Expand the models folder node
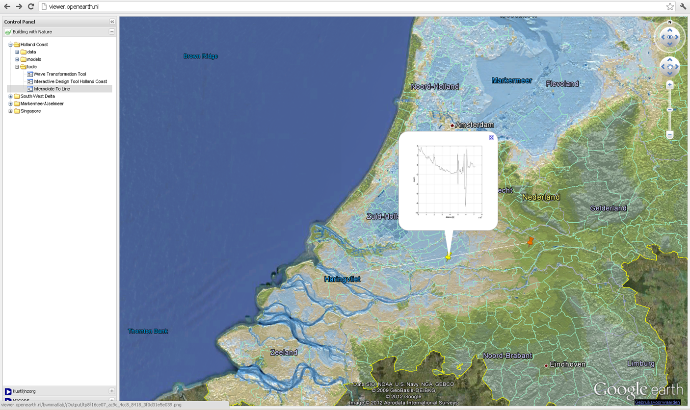Viewport: 690px width, 410px height. click(x=17, y=59)
